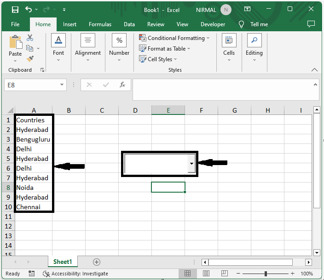Click the Cancel entry X button

coord(89,85)
